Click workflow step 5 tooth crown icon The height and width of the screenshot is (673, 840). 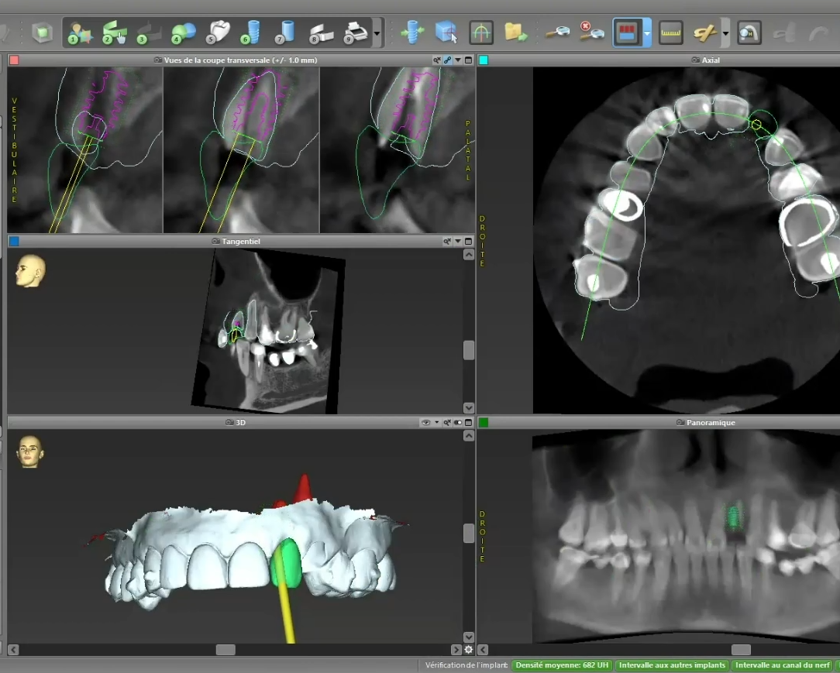[219, 33]
